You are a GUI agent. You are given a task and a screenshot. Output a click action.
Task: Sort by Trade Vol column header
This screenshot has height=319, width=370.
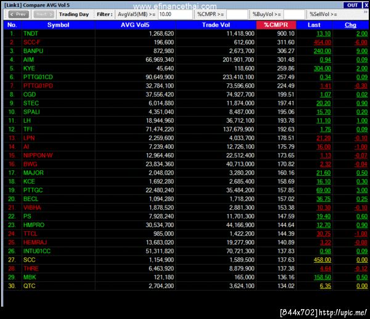click(x=216, y=25)
